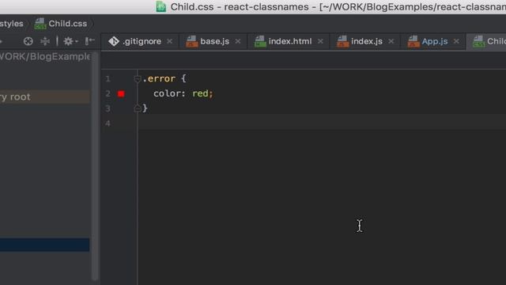Close the index.html tab
This screenshot has width=506, height=285.
[x=320, y=41]
